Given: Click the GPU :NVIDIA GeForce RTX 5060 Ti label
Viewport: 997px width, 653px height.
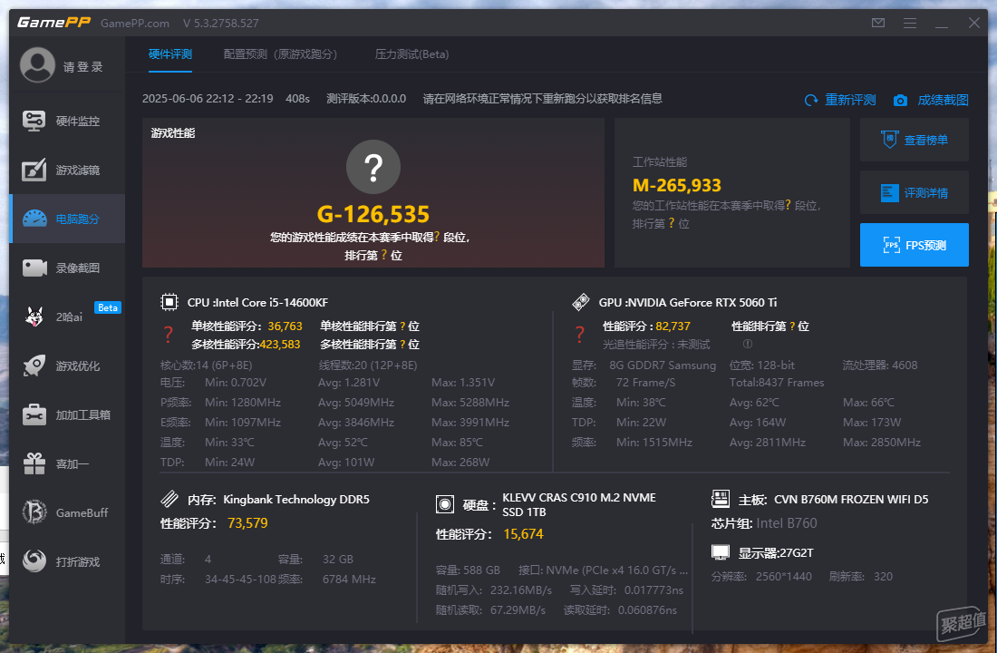Looking at the screenshot, I should point(688,302).
